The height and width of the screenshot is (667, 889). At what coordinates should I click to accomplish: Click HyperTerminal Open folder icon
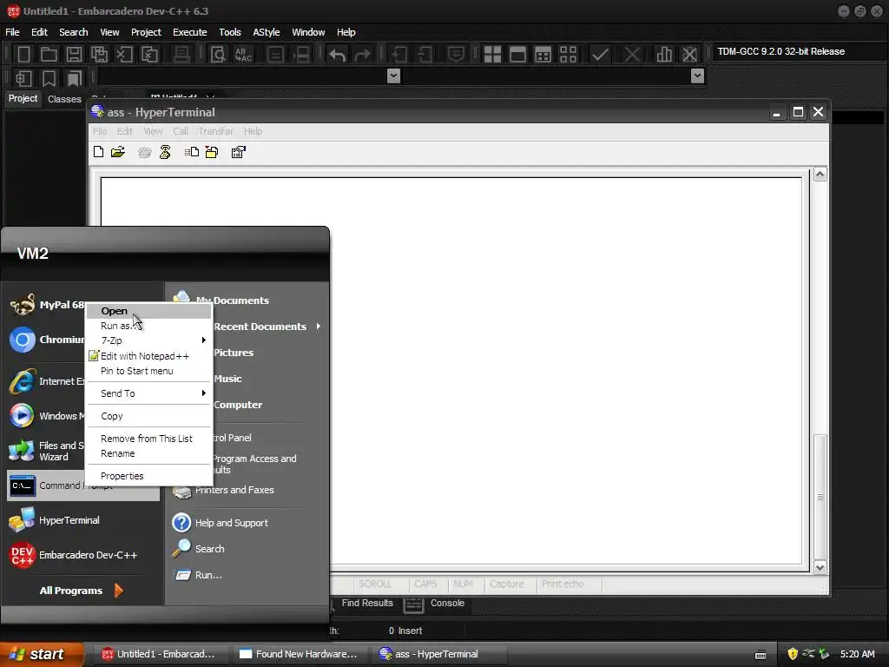coord(118,152)
